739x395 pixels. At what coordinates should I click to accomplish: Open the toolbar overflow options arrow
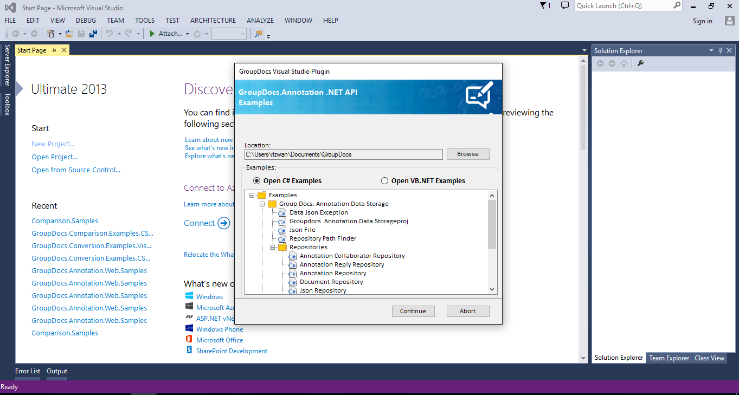coord(268,36)
